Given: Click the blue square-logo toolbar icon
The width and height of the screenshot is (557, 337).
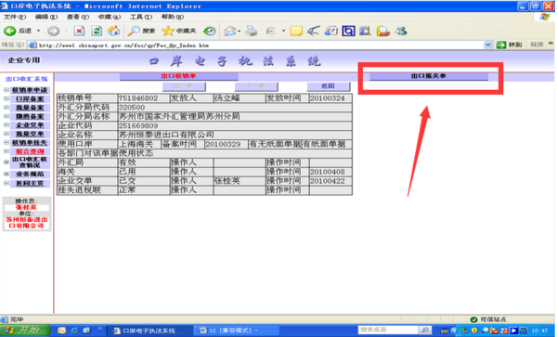Looking at the screenshot, I should [348, 32].
